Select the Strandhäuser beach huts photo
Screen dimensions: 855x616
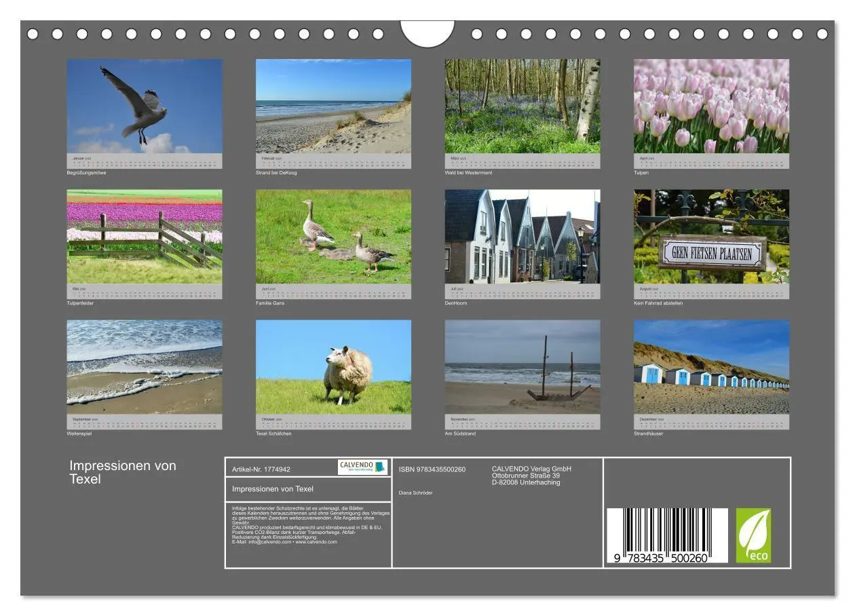(x=711, y=367)
